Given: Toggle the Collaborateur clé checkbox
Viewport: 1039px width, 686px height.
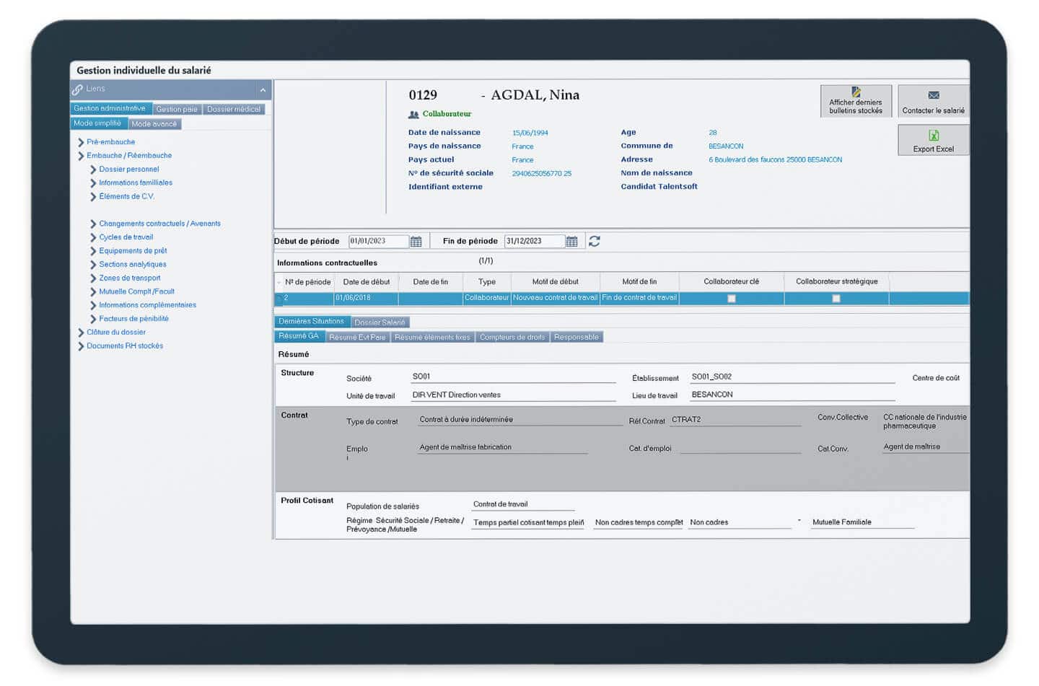Looking at the screenshot, I should pyautogui.click(x=731, y=299).
